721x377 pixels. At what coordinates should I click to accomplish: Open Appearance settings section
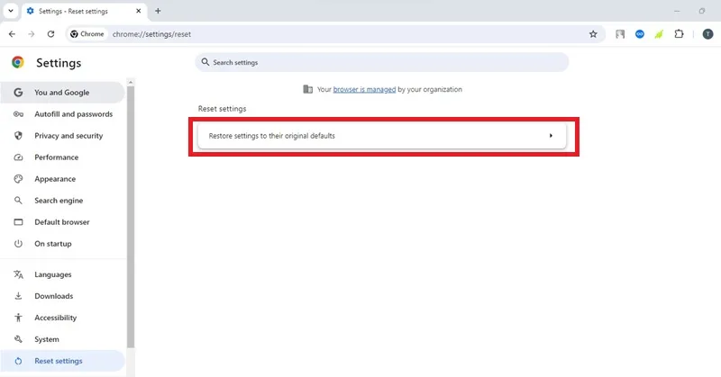pyautogui.click(x=62, y=179)
